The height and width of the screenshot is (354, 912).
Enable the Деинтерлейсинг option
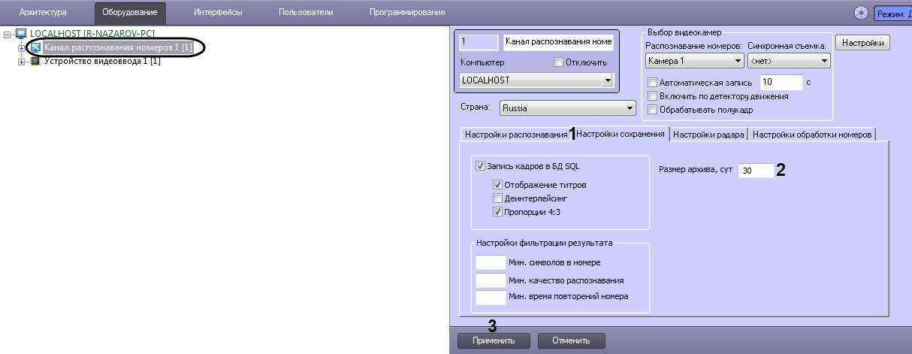[x=497, y=198]
